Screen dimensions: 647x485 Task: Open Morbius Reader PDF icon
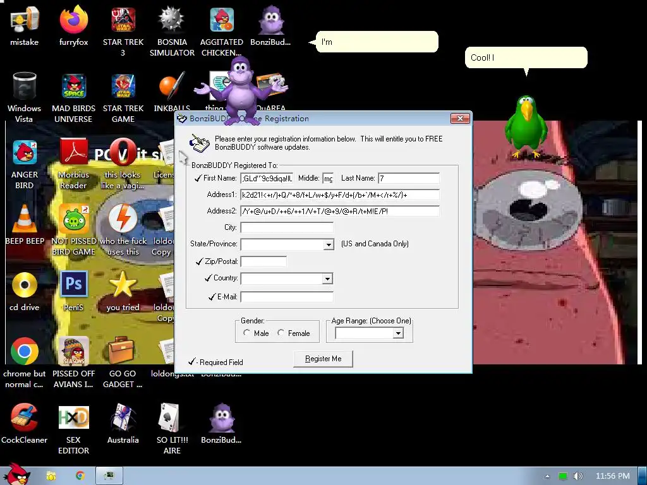point(73,153)
